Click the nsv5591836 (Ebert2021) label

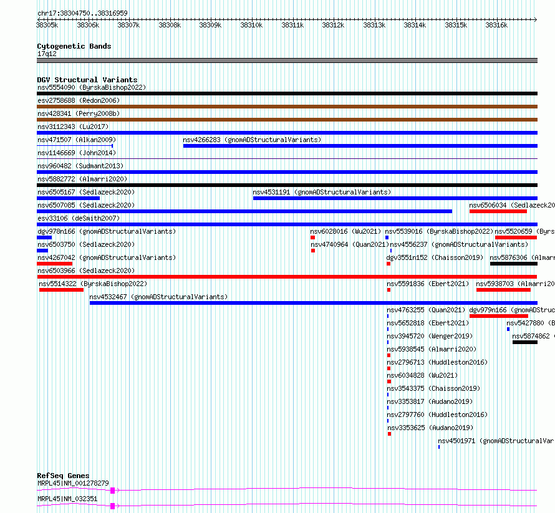click(x=428, y=284)
